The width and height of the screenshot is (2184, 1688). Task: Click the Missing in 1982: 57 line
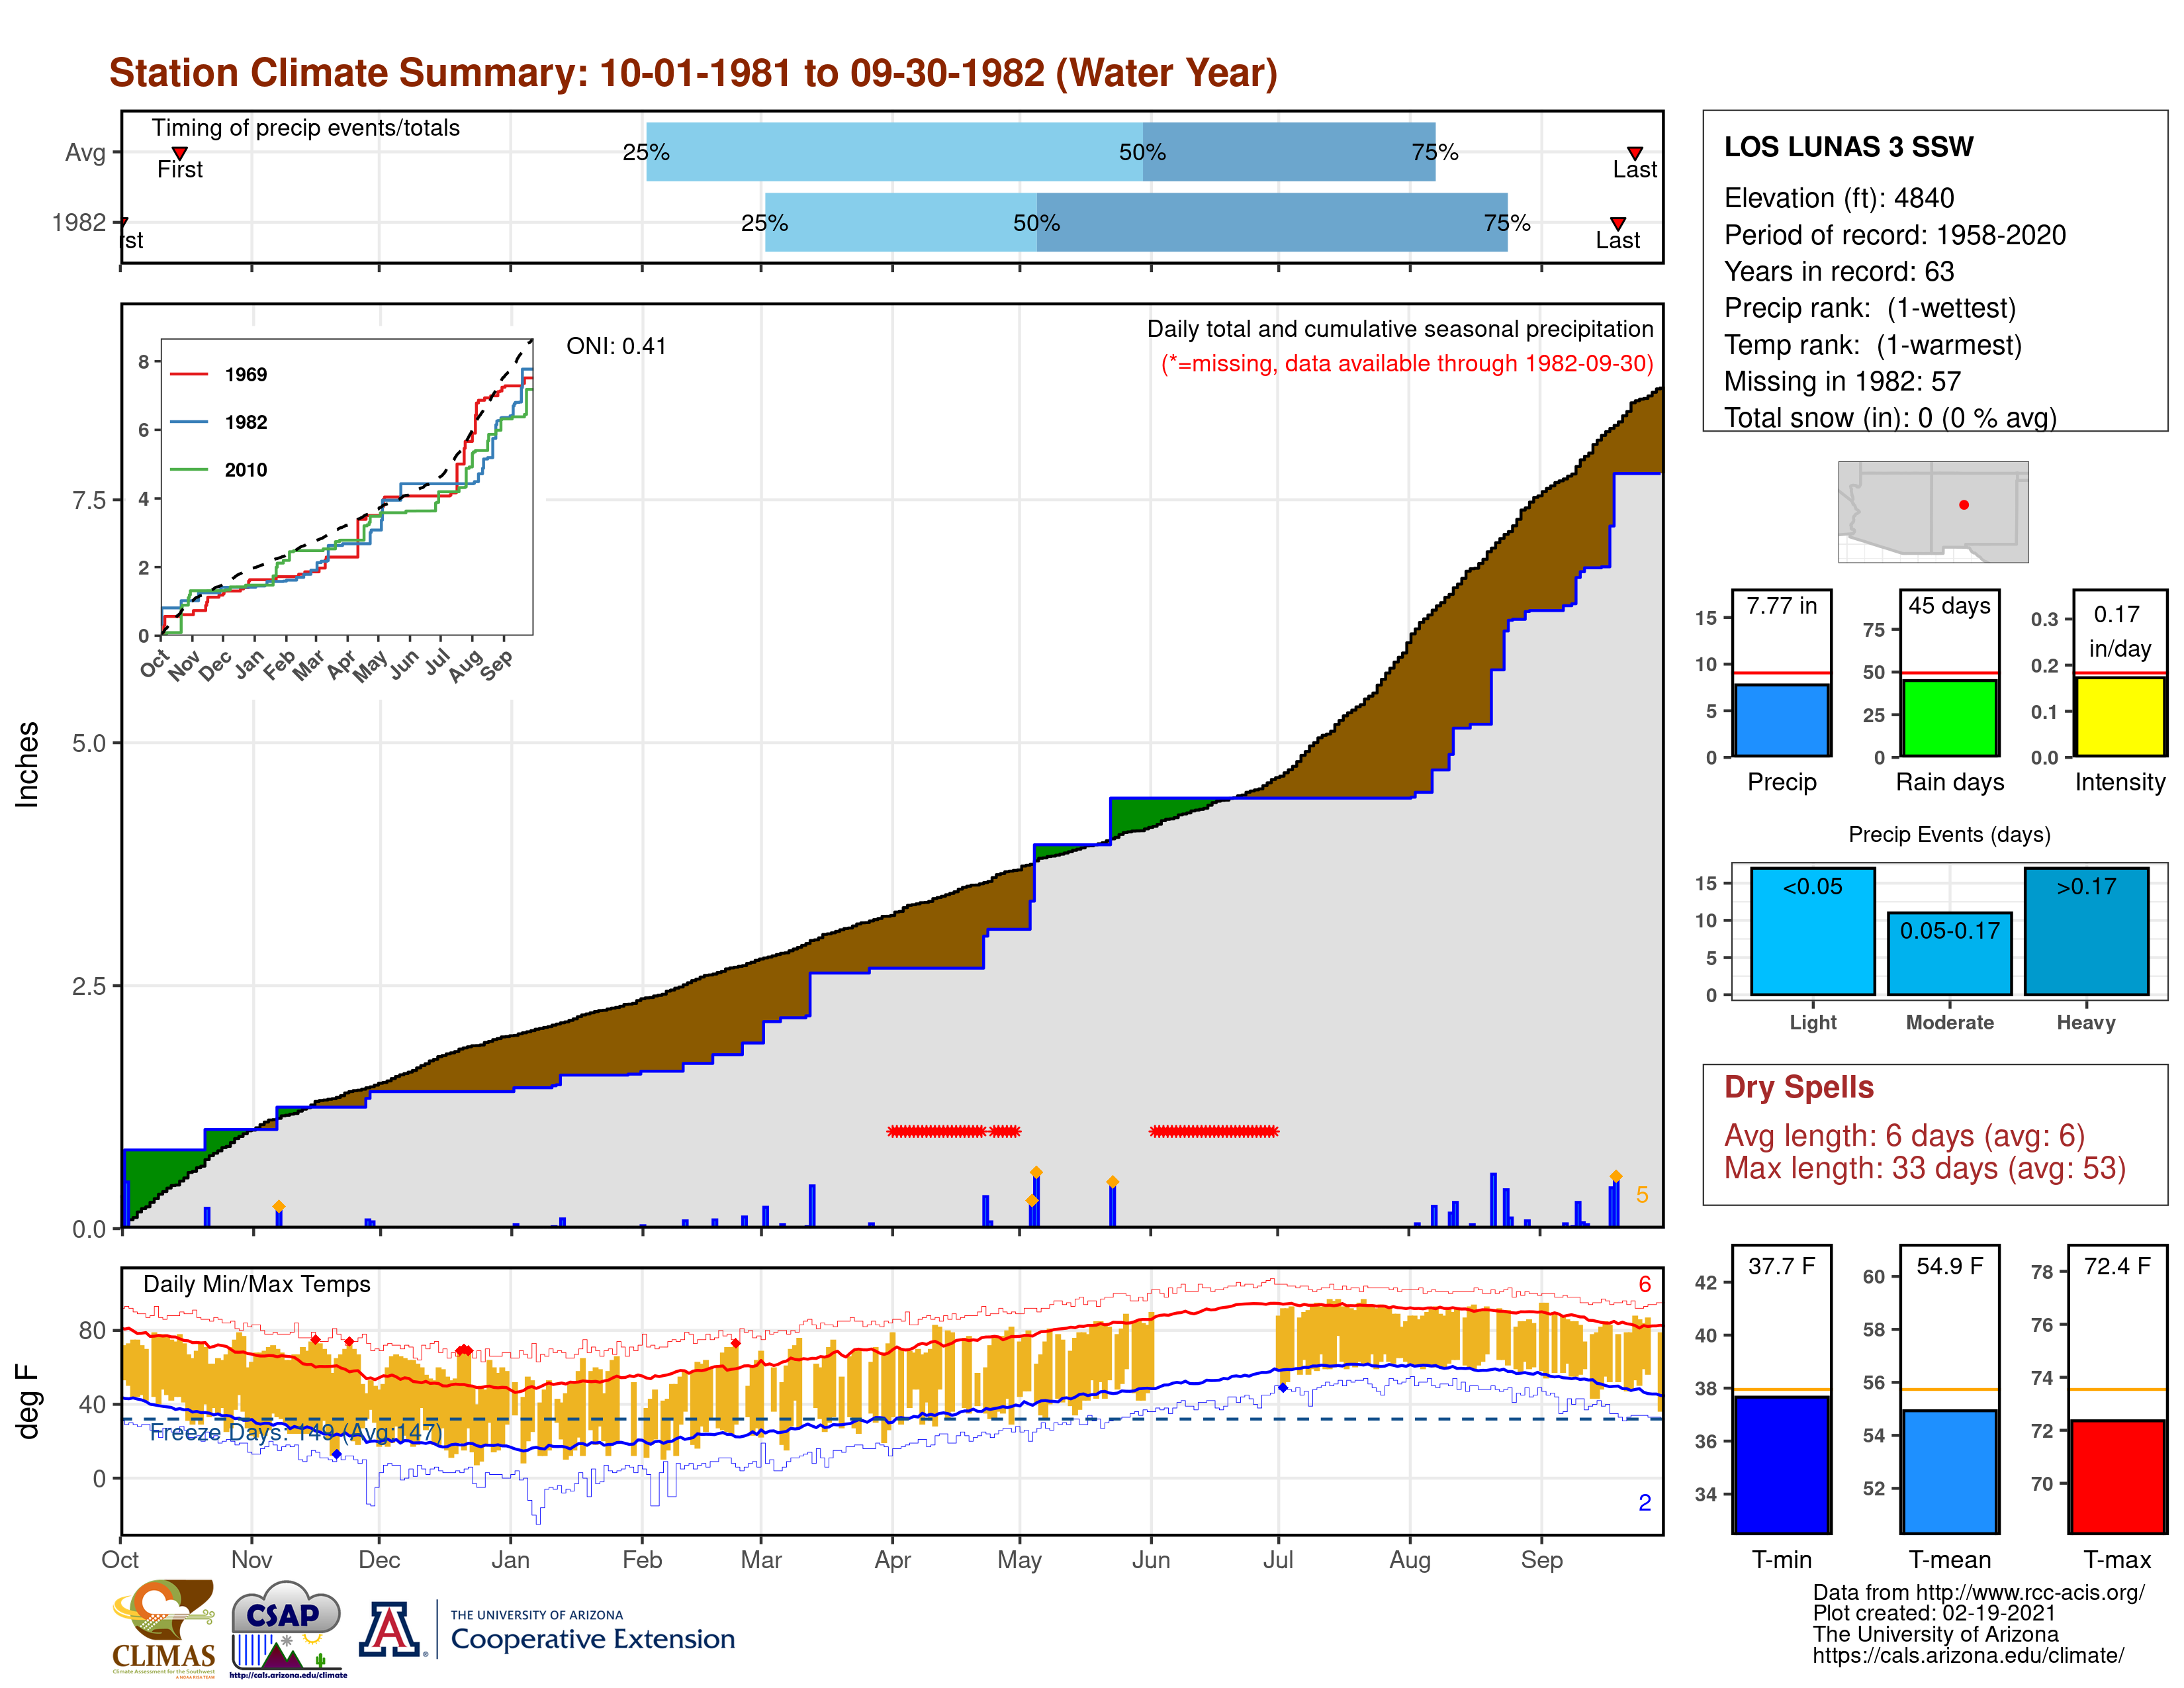[1842, 381]
